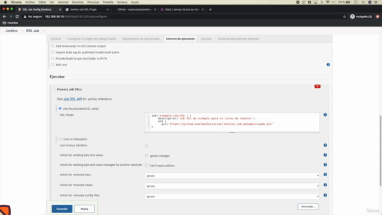Screen dimensions: 382x215
Task: Open help for Action for removed views
Action: pos(325,185)
